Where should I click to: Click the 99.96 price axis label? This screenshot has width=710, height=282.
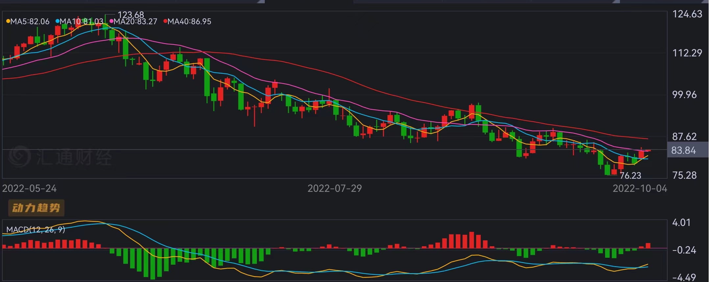(x=684, y=95)
